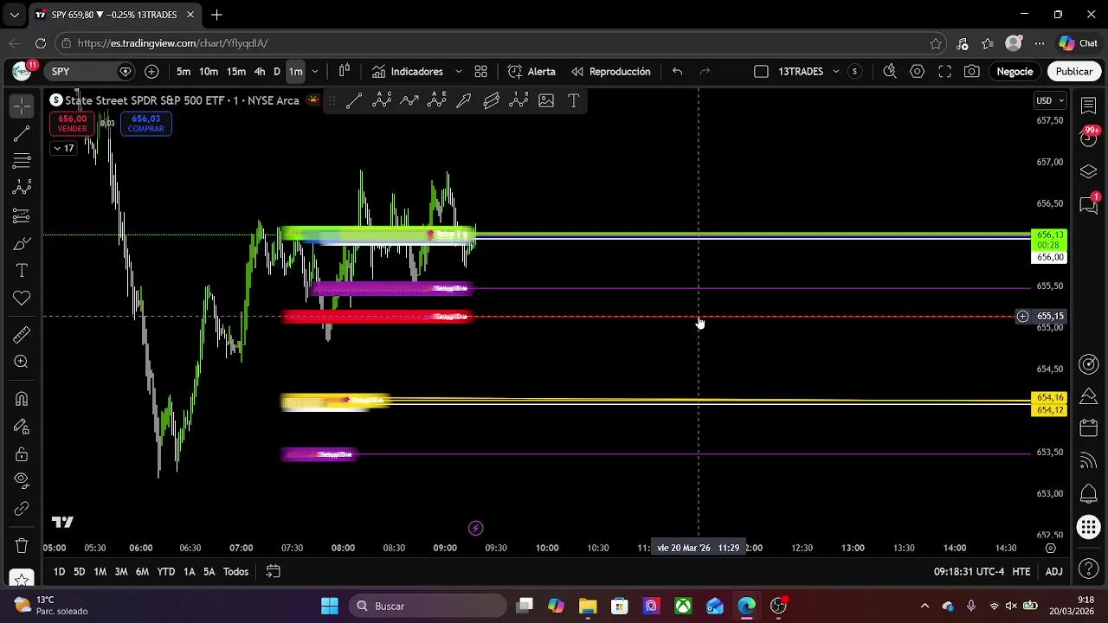This screenshot has height=623, width=1108.
Task: Open the alerts clock icon with 99+ badge
Action: coord(1089,138)
